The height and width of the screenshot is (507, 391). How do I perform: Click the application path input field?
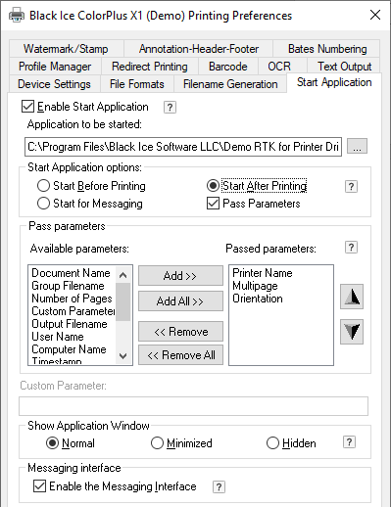183,147
